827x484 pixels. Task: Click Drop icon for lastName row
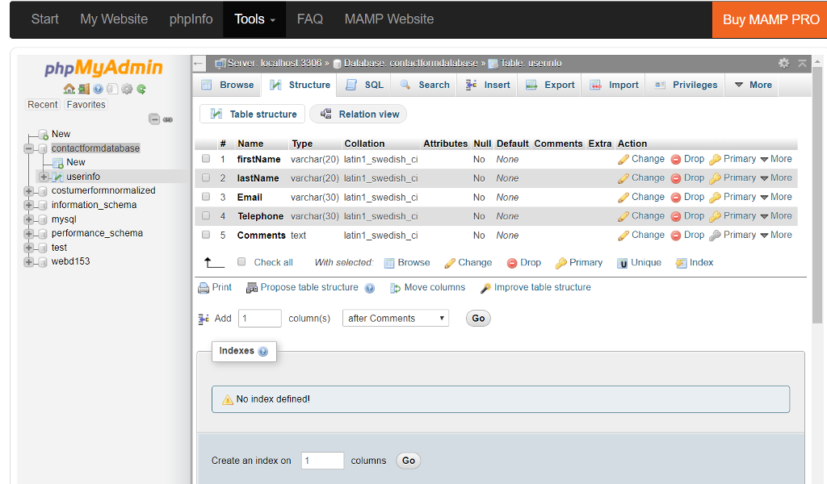(x=676, y=178)
